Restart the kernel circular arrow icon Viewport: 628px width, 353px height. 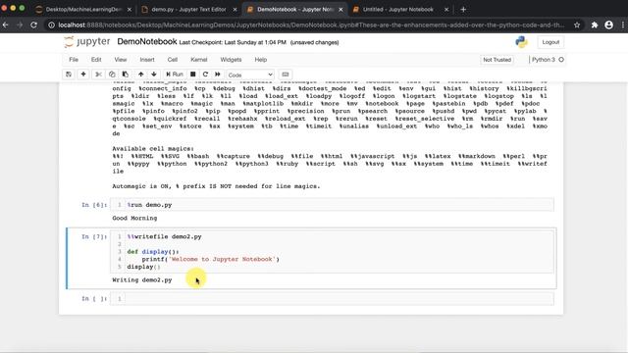click(205, 75)
